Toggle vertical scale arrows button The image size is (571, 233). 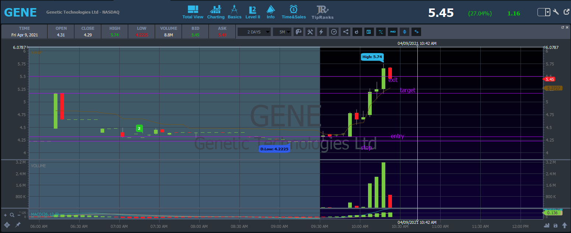coord(404,32)
